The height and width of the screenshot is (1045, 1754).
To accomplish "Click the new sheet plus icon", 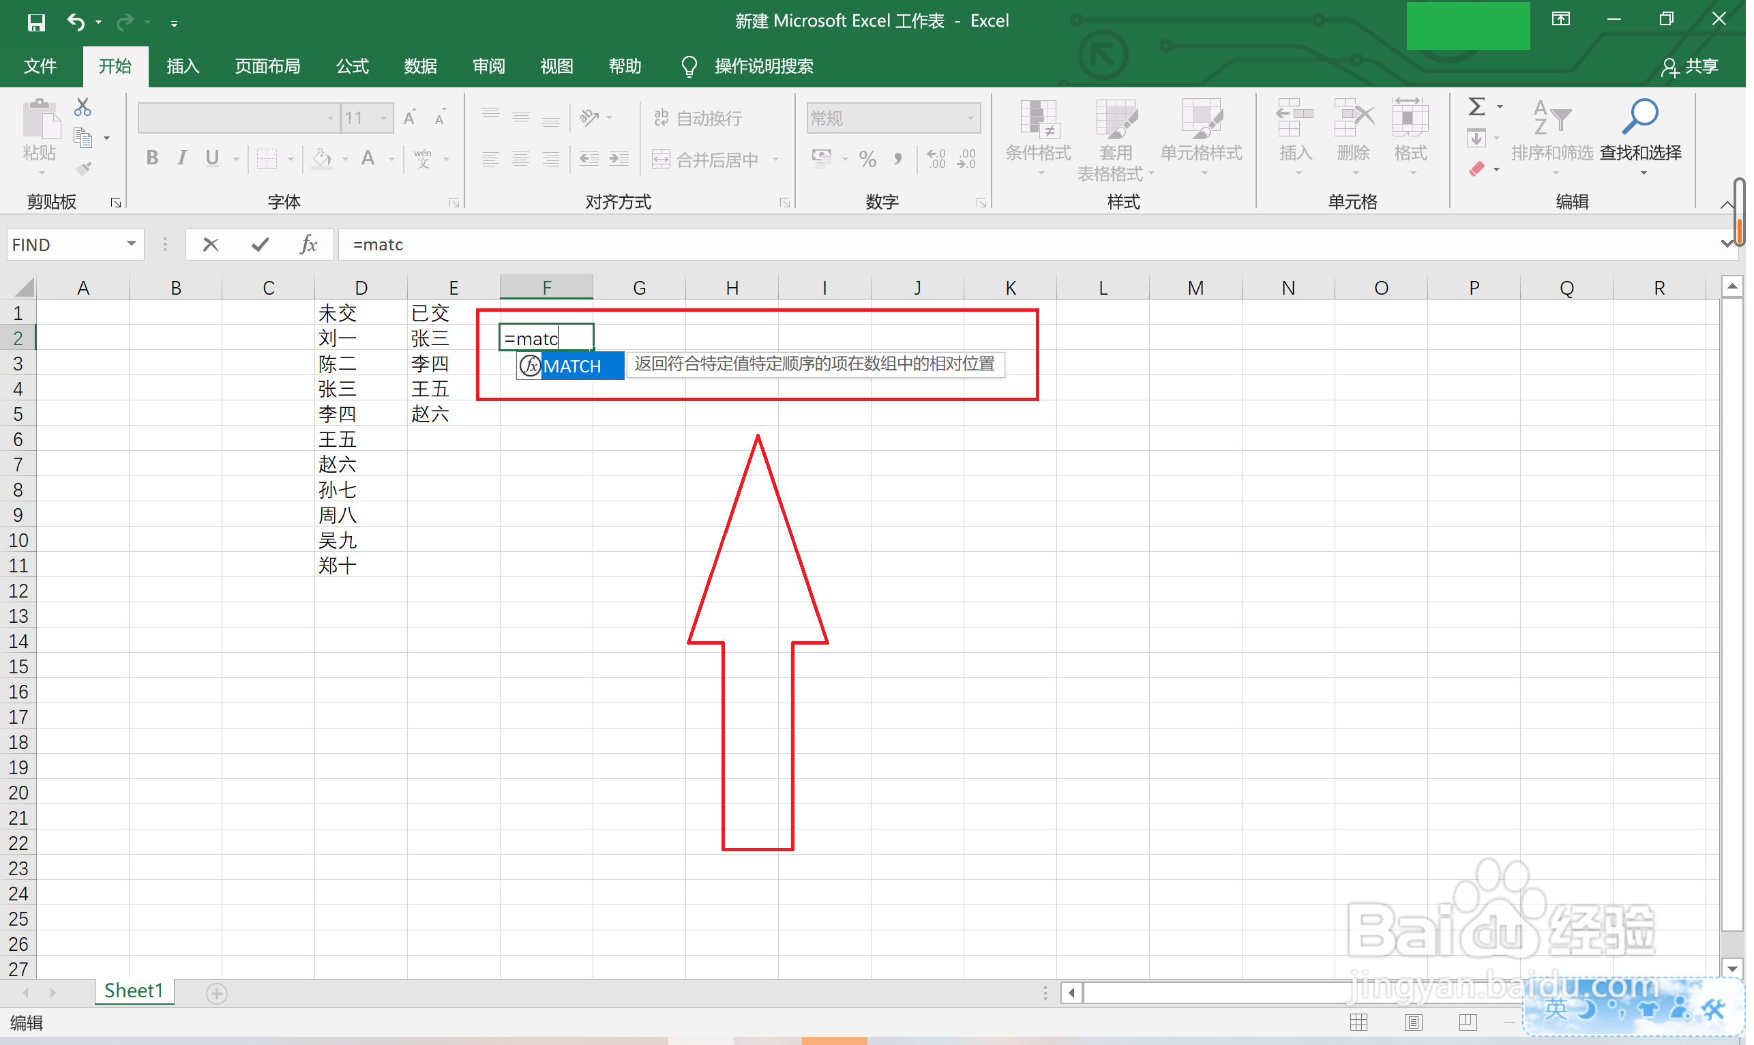I will pos(217,994).
